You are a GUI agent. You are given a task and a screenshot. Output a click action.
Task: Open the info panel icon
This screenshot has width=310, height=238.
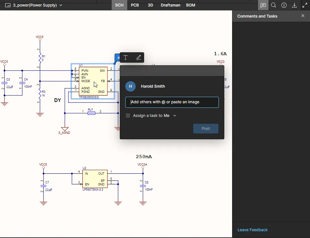pos(284,5)
